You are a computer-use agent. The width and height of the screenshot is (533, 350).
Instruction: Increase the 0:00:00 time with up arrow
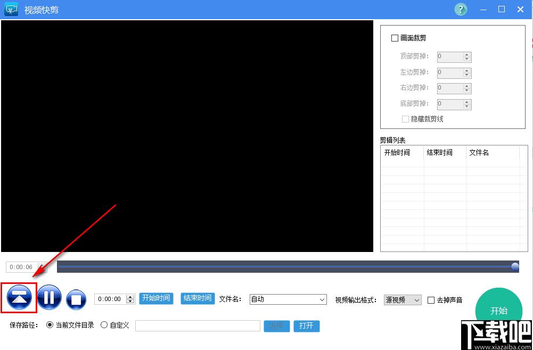pyautogui.click(x=130, y=297)
